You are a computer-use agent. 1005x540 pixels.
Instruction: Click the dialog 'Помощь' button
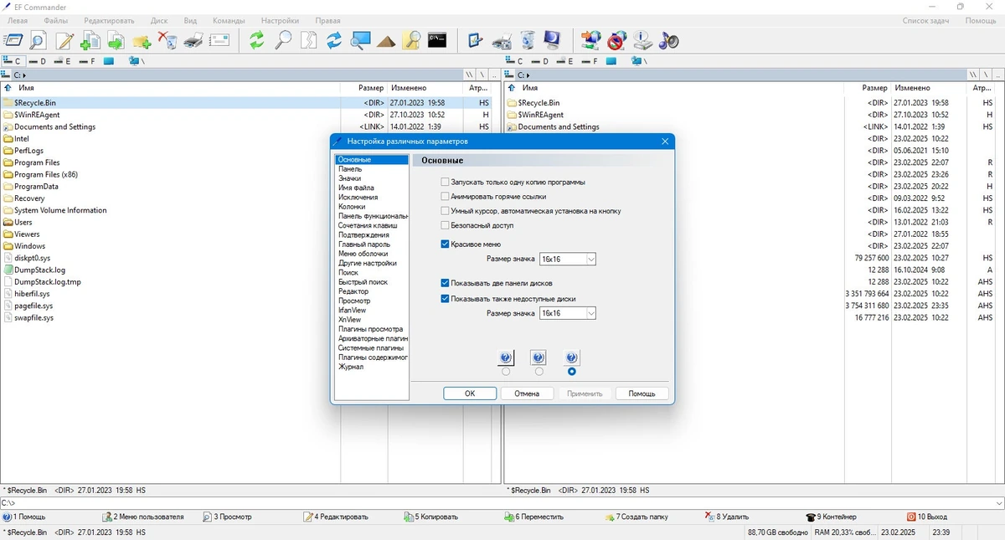(x=642, y=393)
